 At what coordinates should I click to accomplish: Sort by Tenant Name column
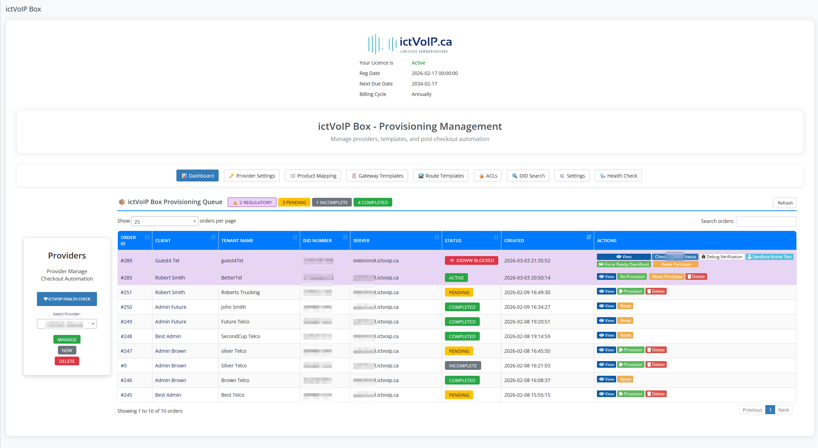pyautogui.click(x=259, y=240)
